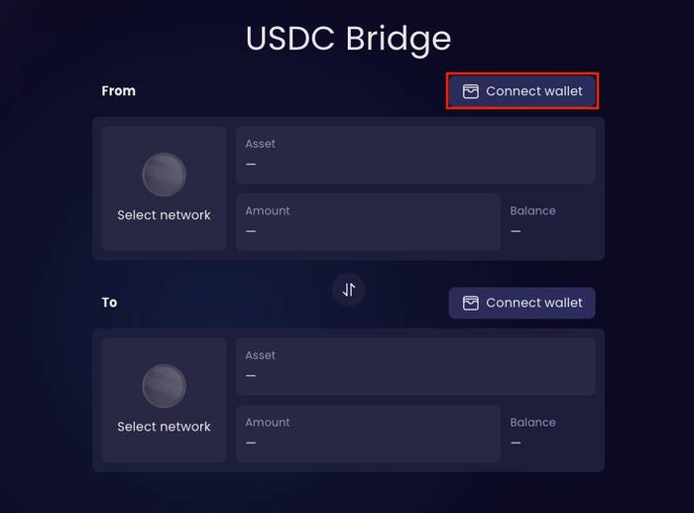
Task: Open the Asset selector in the To panel
Action: tap(415, 367)
